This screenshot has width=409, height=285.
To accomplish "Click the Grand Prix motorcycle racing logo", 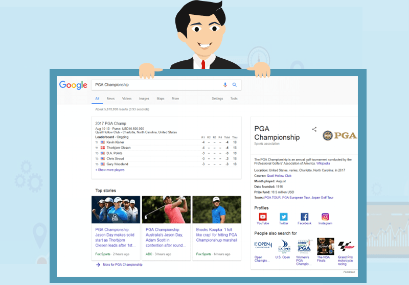I will pyautogui.click(x=346, y=246).
